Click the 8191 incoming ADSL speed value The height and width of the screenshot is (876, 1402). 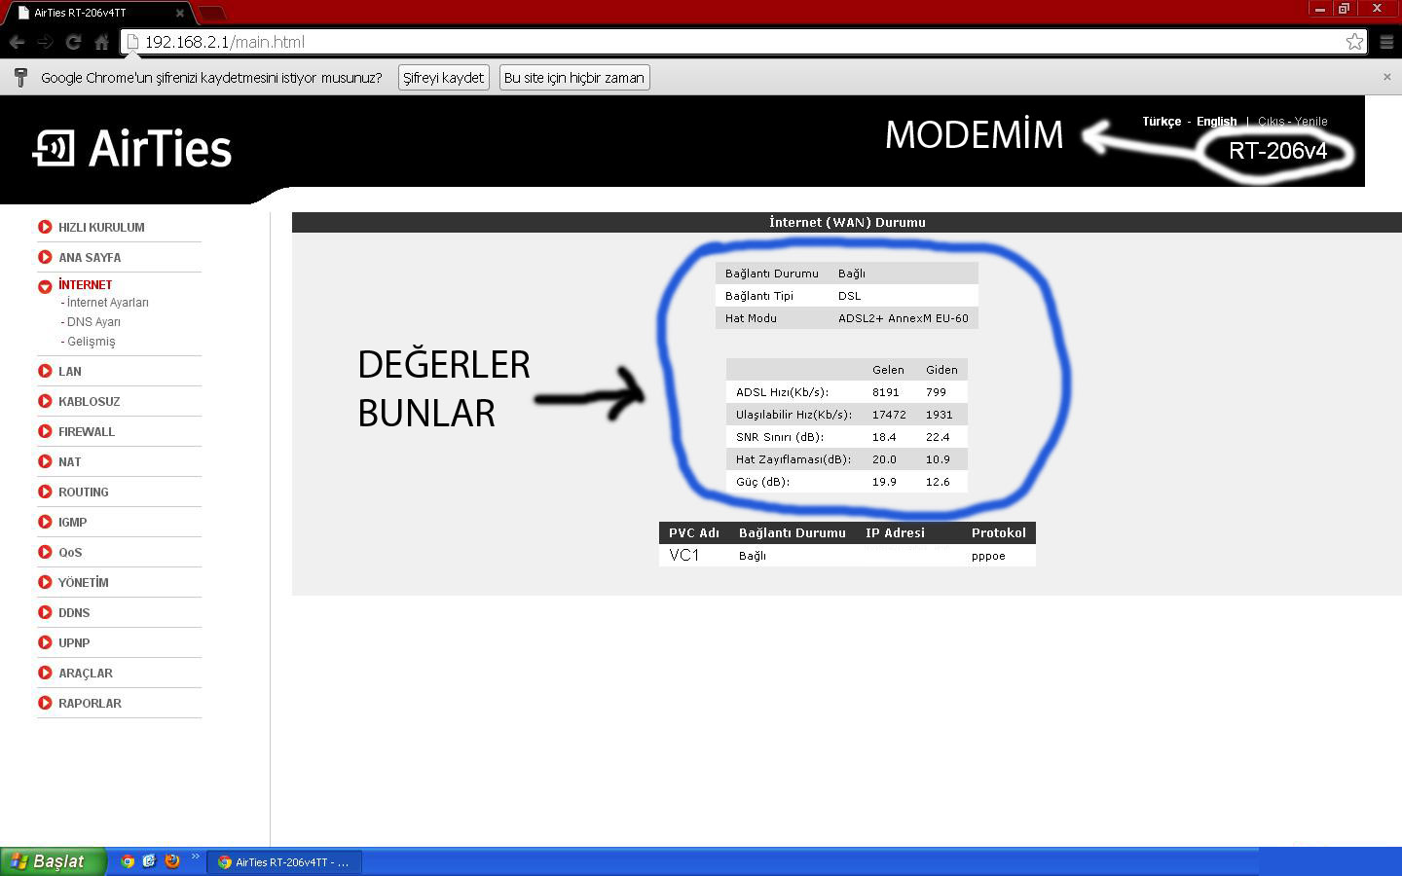coord(886,392)
